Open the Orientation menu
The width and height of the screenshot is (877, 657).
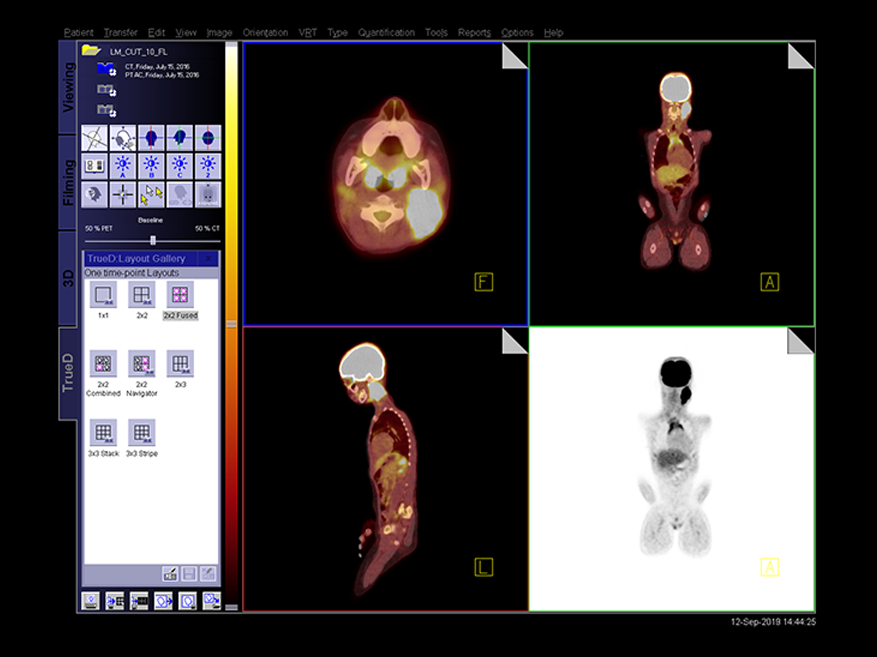(265, 32)
